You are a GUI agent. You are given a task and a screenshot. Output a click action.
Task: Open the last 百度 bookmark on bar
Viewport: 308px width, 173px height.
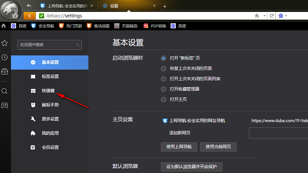coord(178,26)
